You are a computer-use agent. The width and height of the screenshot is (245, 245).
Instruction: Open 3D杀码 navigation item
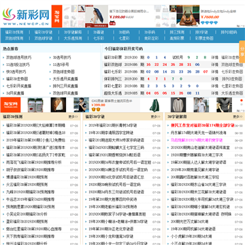pyautogui.click(x=150, y=32)
